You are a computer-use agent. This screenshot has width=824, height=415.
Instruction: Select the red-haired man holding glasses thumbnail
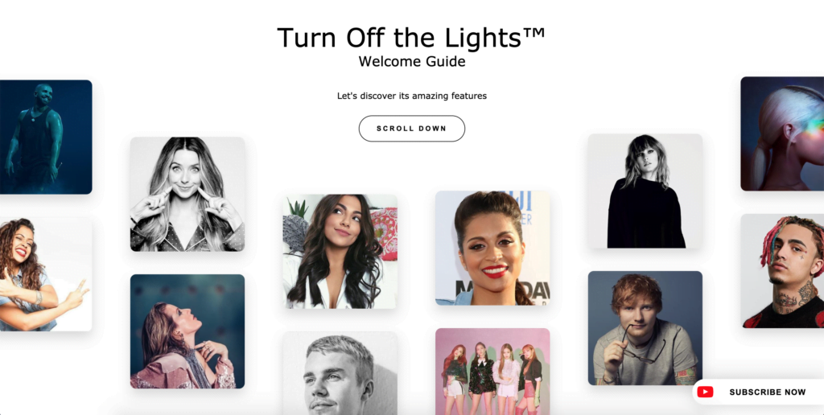pyautogui.click(x=645, y=328)
